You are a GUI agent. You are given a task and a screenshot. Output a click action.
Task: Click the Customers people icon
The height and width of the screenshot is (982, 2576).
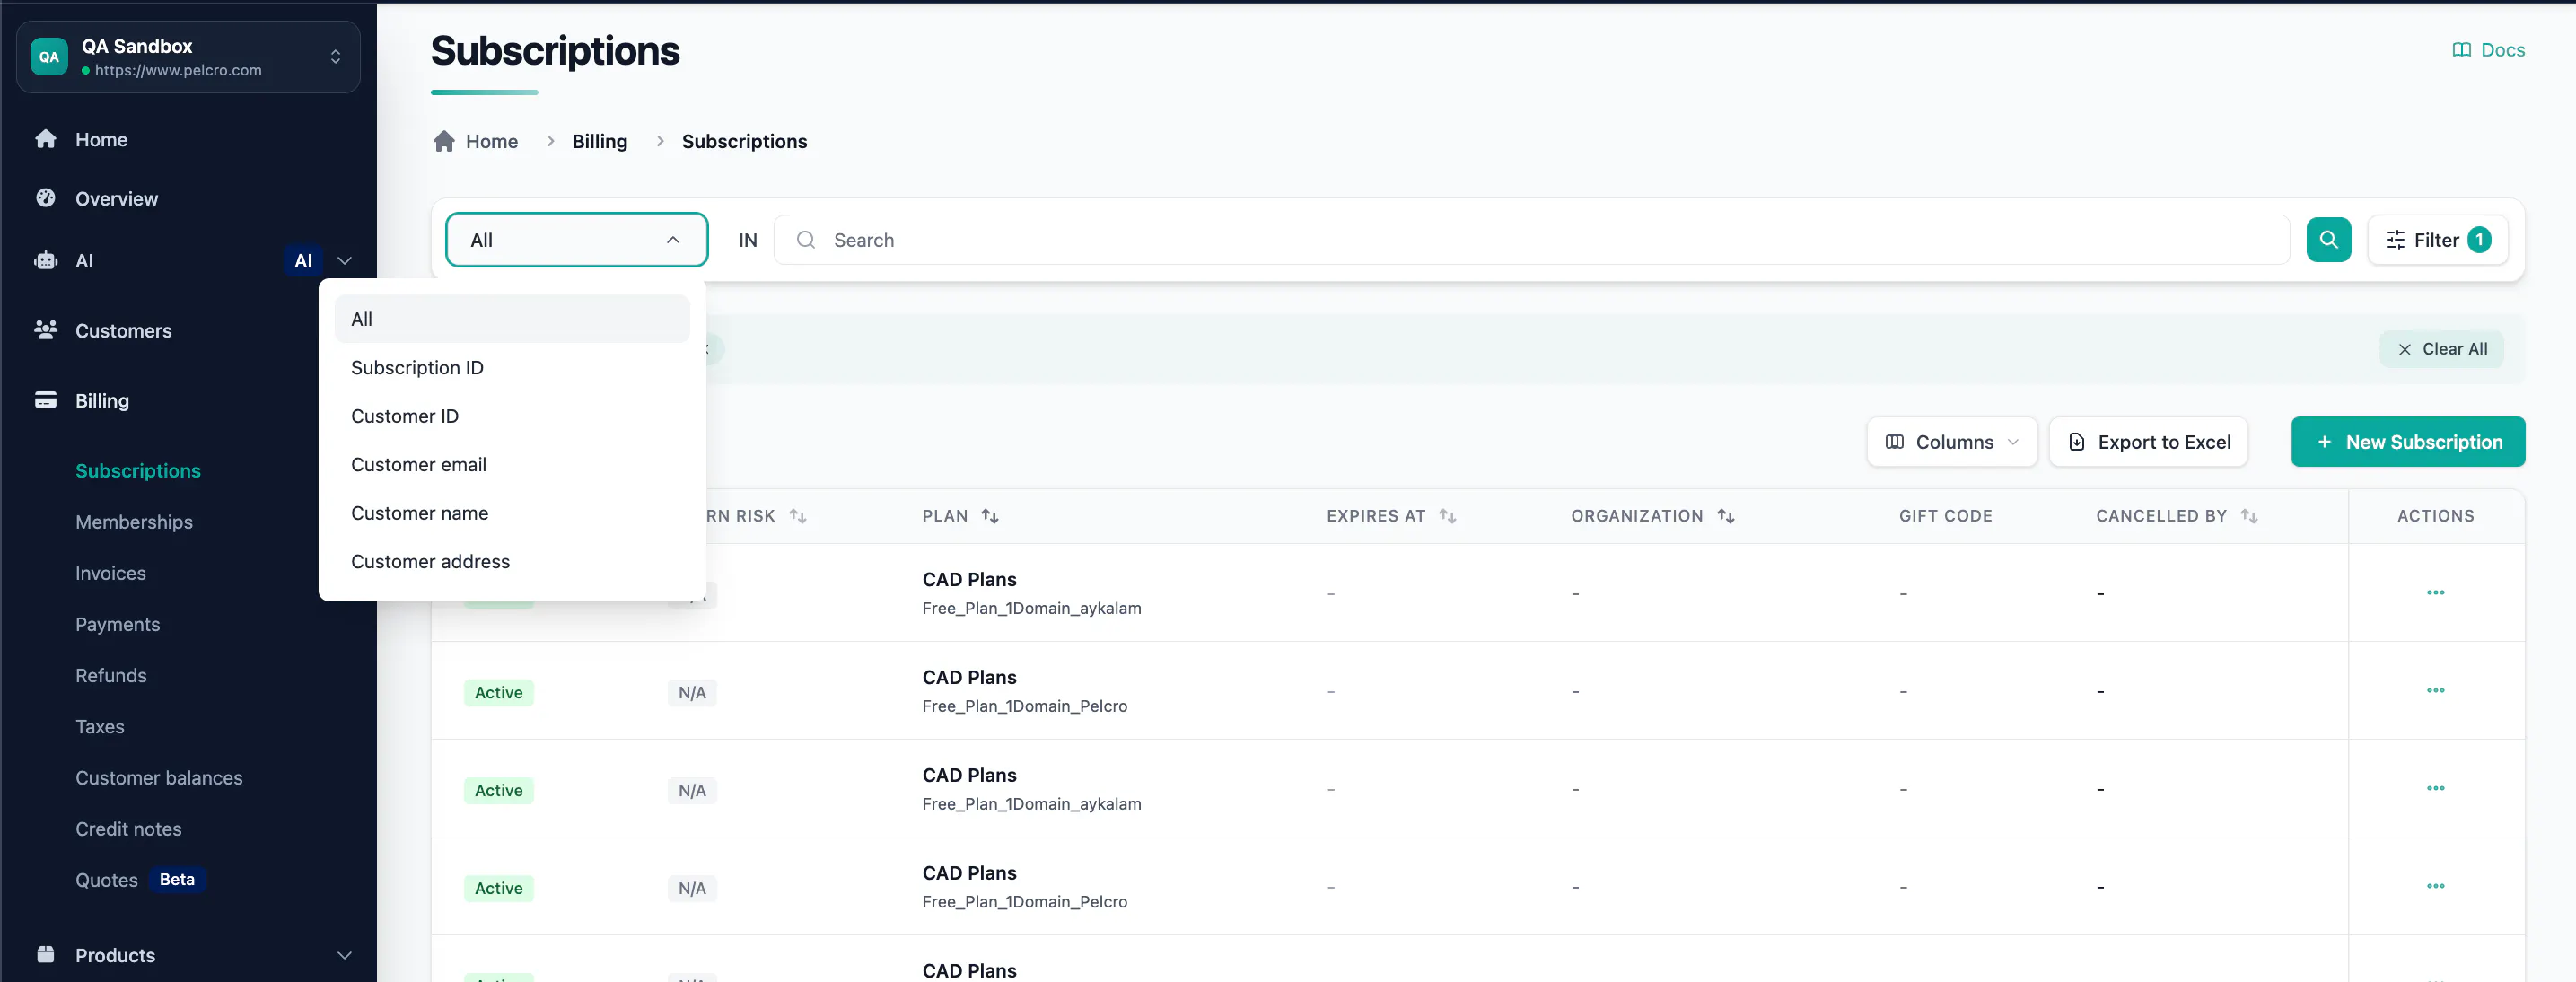tap(46, 330)
